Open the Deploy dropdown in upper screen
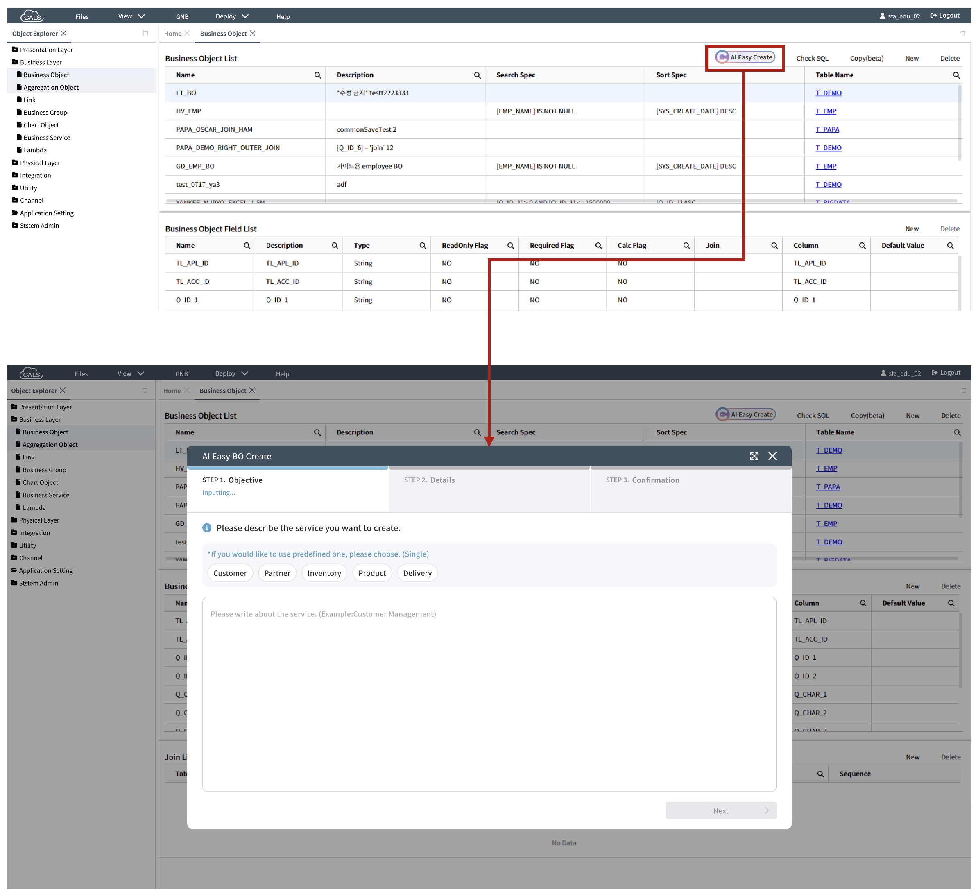The height and width of the screenshot is (896, 978). tap(232, 16)
